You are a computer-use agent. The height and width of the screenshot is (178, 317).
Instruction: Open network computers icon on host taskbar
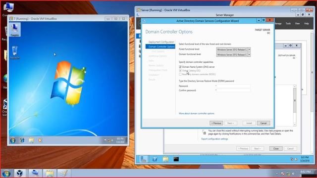pos(35,173)
